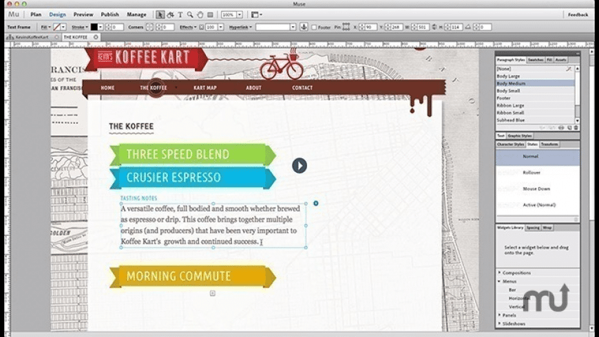This screenshot has height=337, width=599.
Task: Click the blue text overflow indicator
Action: tap(316, 204)
